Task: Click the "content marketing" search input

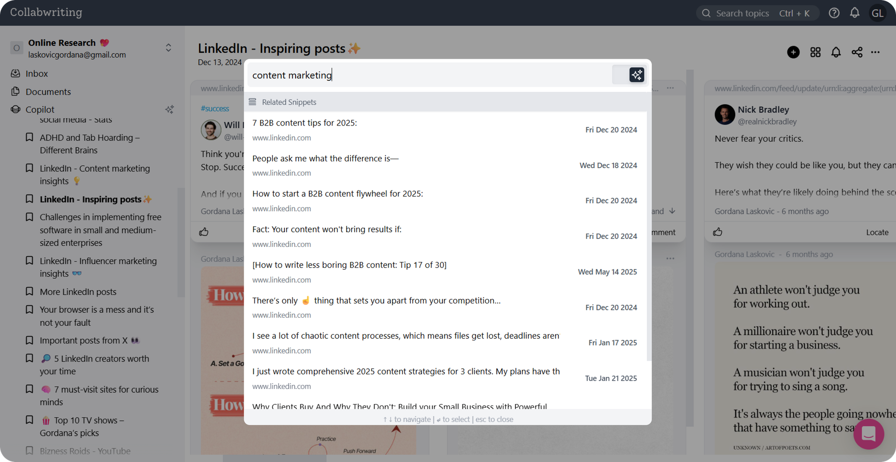Action: (x=426, y=75)
